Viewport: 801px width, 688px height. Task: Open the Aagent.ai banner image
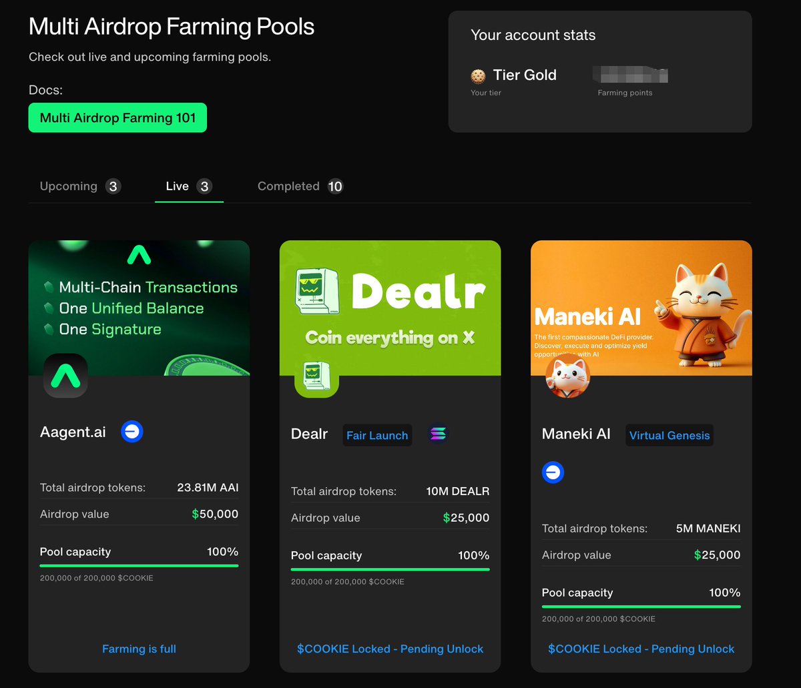point(139,308)
